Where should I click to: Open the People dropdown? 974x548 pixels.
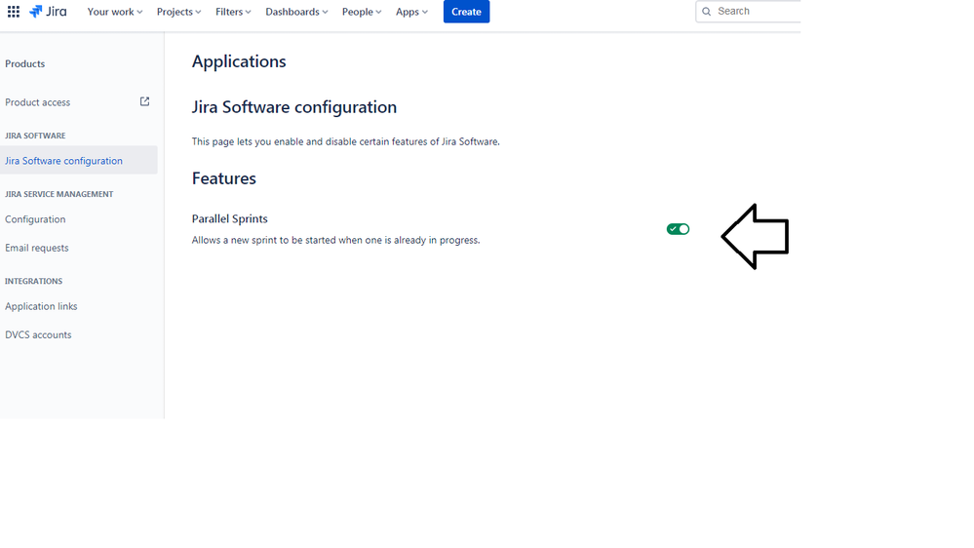[362, 12]
